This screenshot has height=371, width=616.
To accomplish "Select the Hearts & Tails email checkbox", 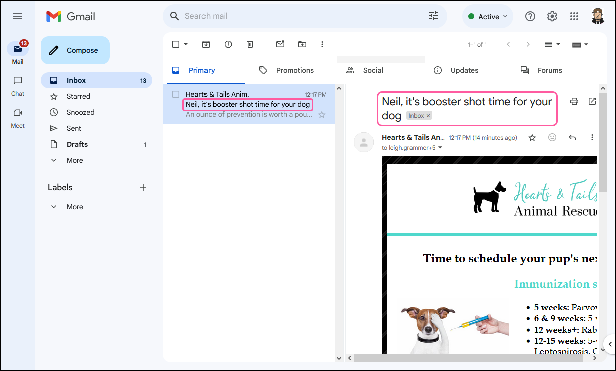I will pos(176,94).
